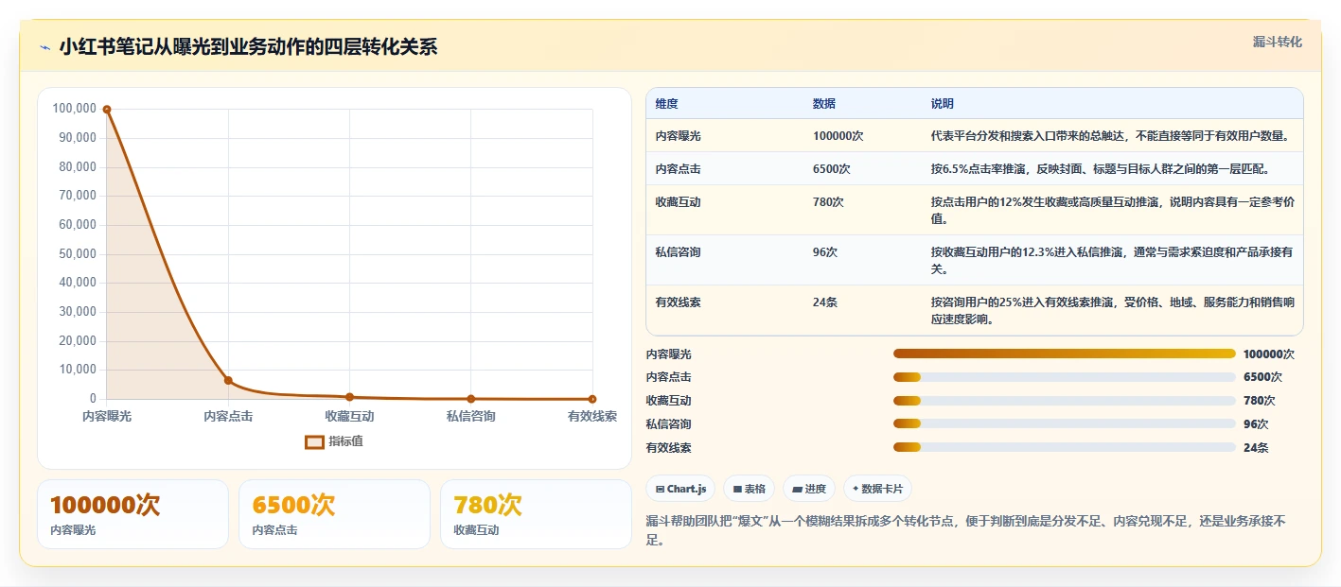Click the chart data point for 收藏互动
Screen dimensions: 1341x587
pos(349,397)
